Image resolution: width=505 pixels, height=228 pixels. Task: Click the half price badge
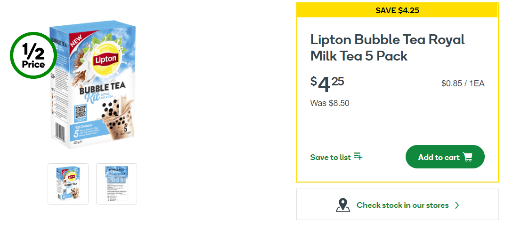(33, 55)
